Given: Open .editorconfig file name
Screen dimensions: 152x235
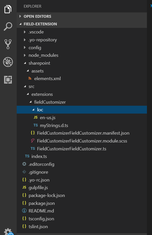Looking at the screenshot, I should [41, 164].
